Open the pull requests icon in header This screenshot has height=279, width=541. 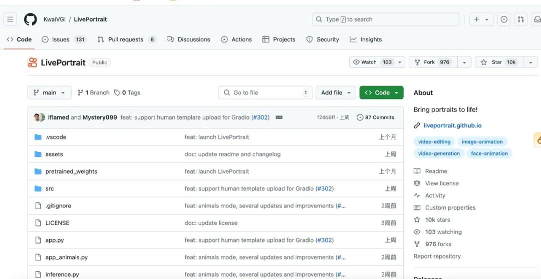coord(520,19)
